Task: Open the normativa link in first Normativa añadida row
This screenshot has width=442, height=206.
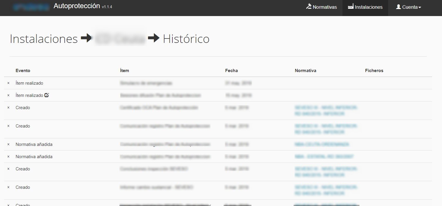Action: (x=322, y=144)
